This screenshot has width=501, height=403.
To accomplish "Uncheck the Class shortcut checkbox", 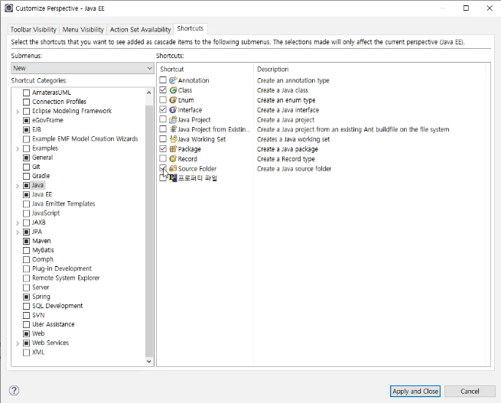I will [163, 89].
